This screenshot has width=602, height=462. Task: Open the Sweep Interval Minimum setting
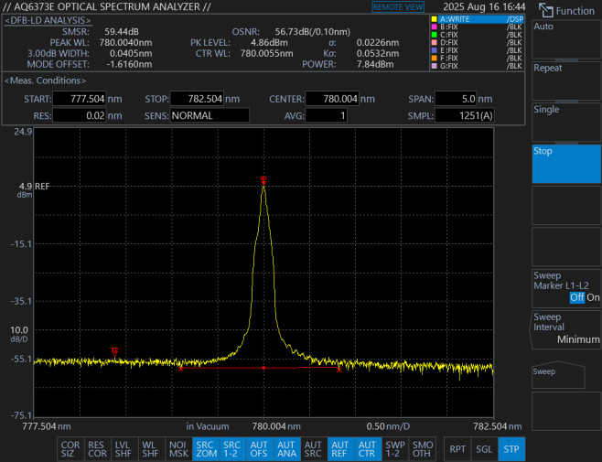pyautogui.click(x=565, y=328)
